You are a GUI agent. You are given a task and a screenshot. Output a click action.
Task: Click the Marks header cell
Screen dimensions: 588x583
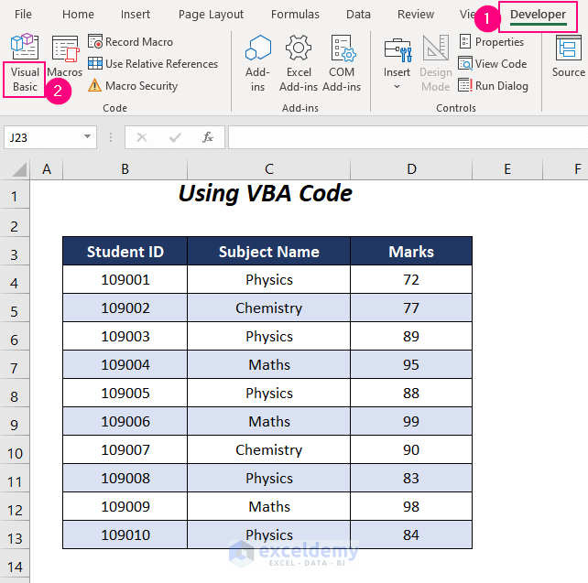tap(411, 251)
